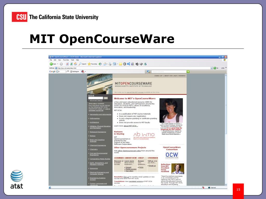Click the Architecture course link

94,122
